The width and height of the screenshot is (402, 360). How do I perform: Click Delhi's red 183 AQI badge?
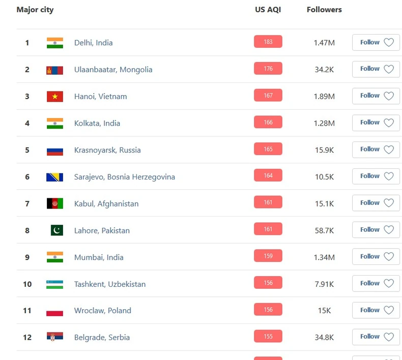(268, 42)
